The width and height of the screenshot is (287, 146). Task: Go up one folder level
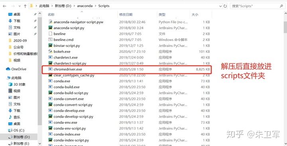[25, 6]
